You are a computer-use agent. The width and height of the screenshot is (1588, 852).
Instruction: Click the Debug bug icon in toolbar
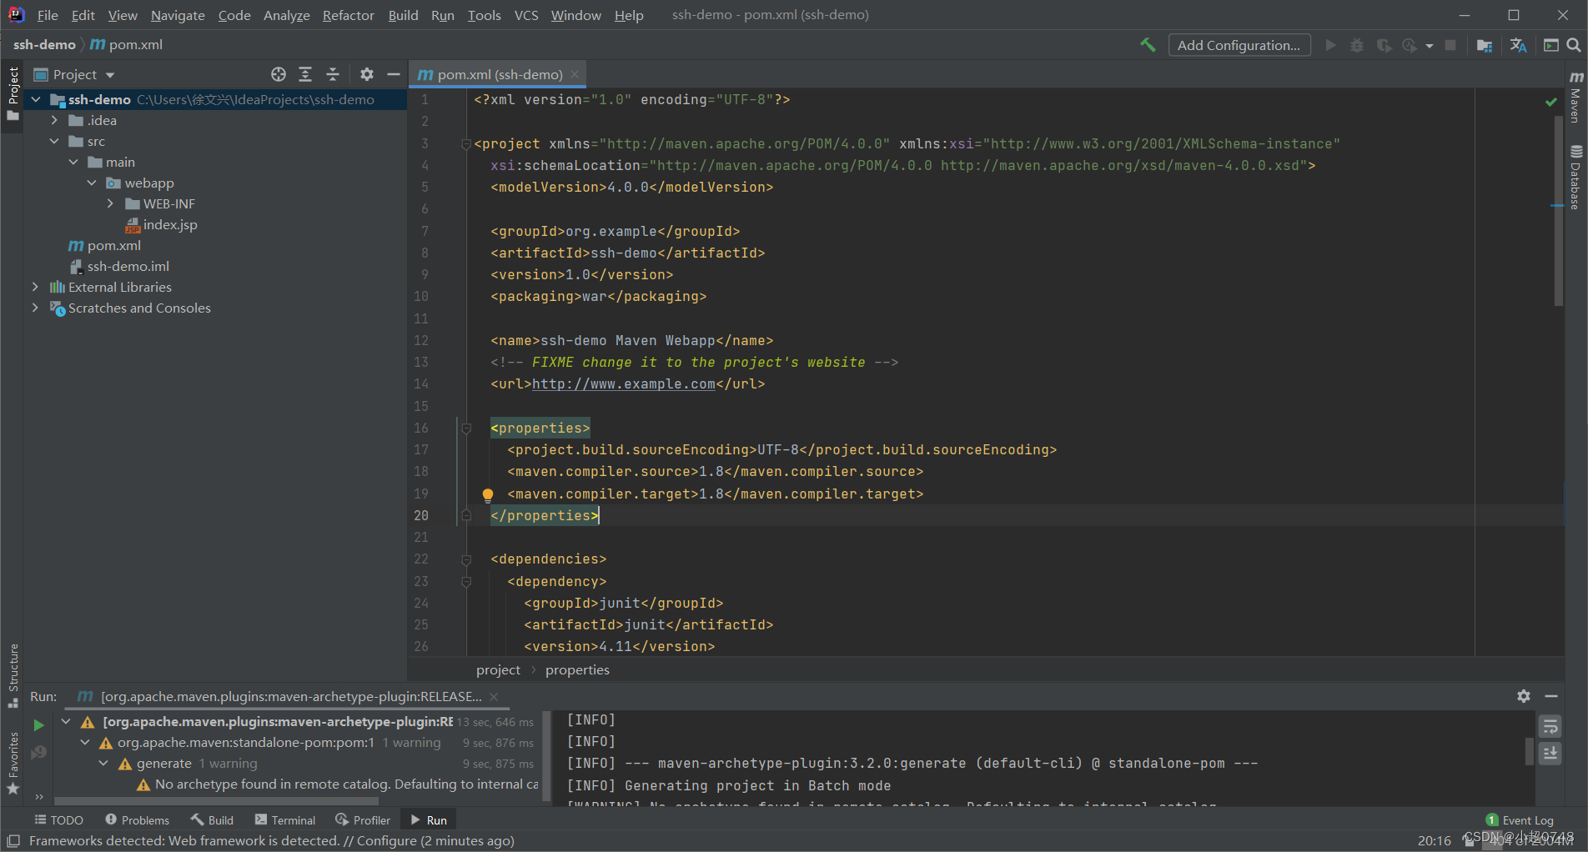pos(1357,45)
